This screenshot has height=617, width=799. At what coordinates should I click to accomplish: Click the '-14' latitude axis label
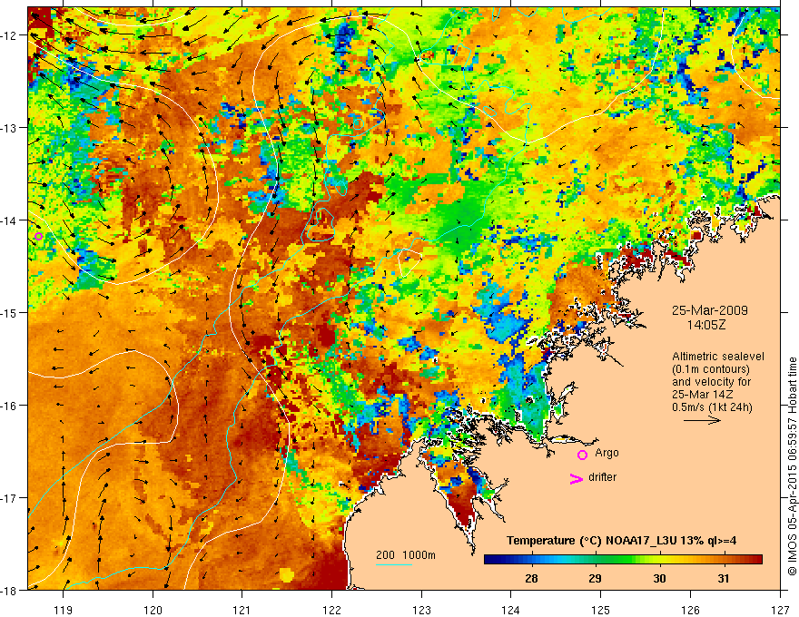point(9,220)
